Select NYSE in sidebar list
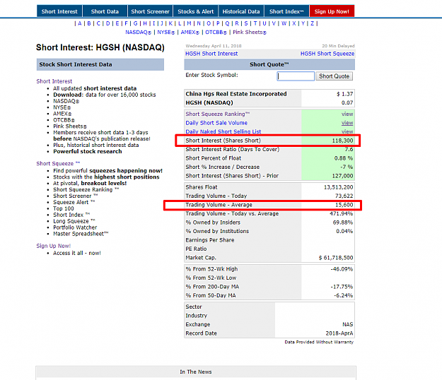This screenshot has width=442, height=380. tap(62, 107)
